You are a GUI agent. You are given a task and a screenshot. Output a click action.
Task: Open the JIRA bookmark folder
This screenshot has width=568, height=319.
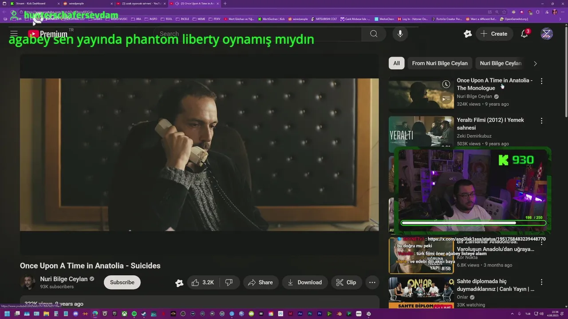(136, 19)
